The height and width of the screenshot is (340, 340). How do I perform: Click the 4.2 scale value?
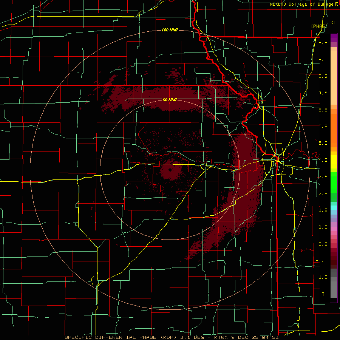(323, 160)
